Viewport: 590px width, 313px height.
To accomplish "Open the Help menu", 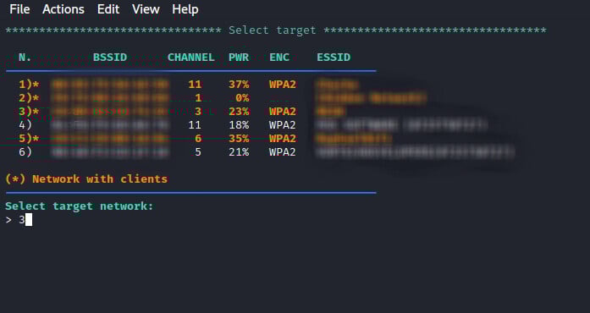I will [185, 9].
